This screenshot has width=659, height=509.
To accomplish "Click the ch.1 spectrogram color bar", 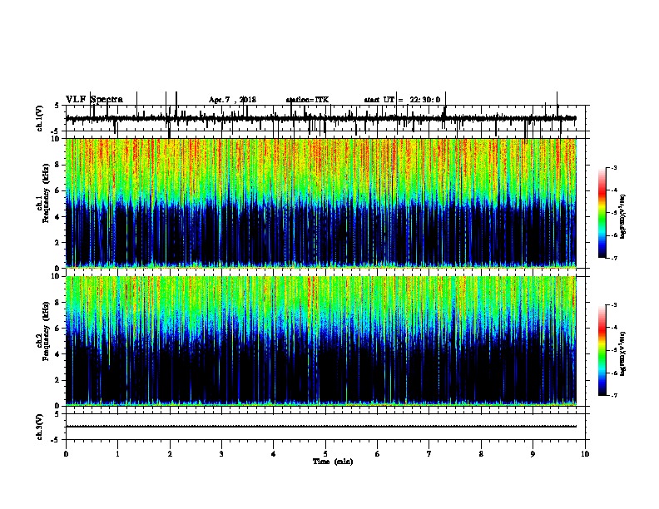I will click(x=602, y=213).
